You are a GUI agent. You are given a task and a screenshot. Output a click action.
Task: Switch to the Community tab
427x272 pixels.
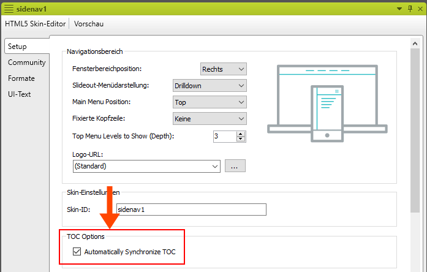[26, 62]
